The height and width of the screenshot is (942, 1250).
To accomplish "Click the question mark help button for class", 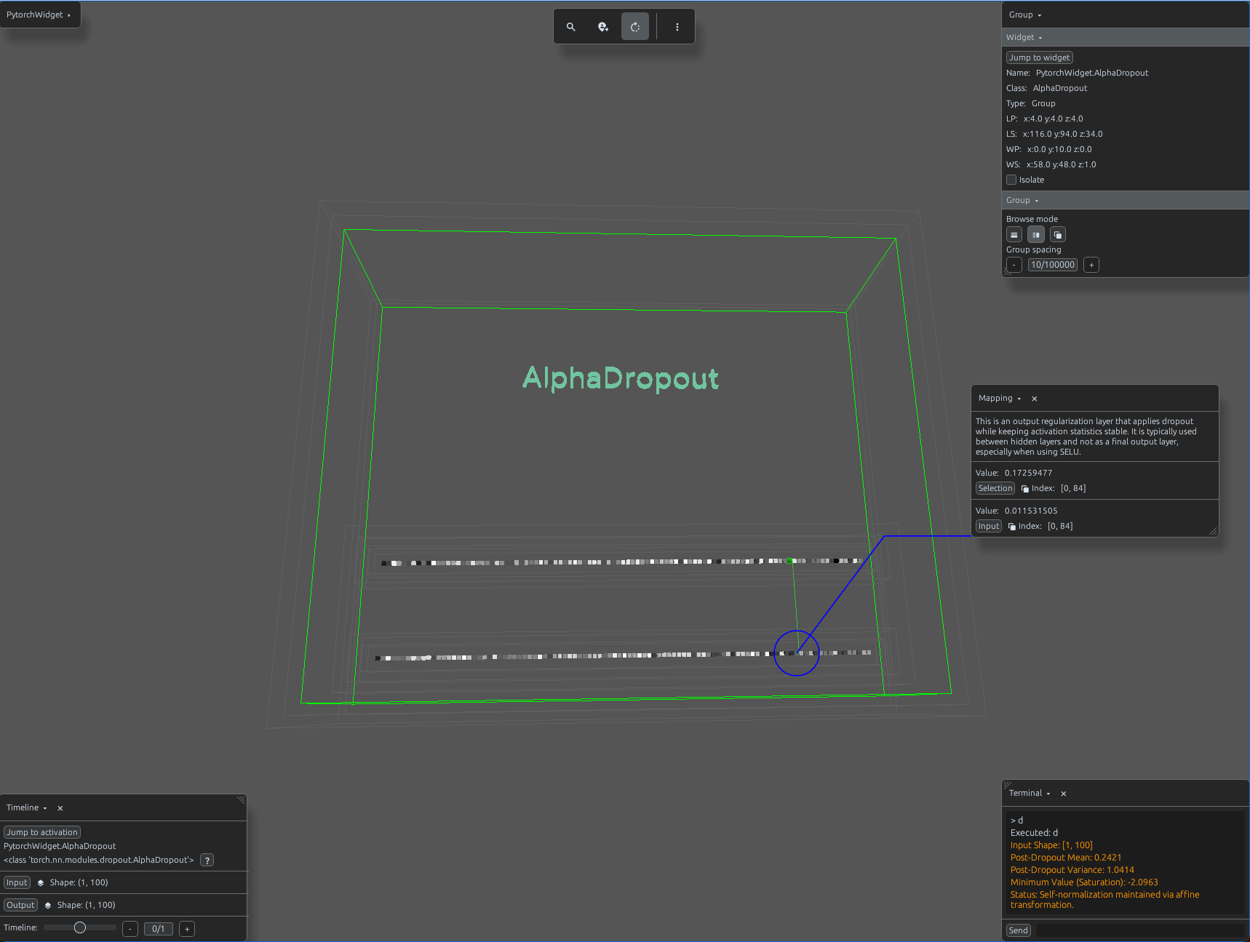I will [207, 861].
